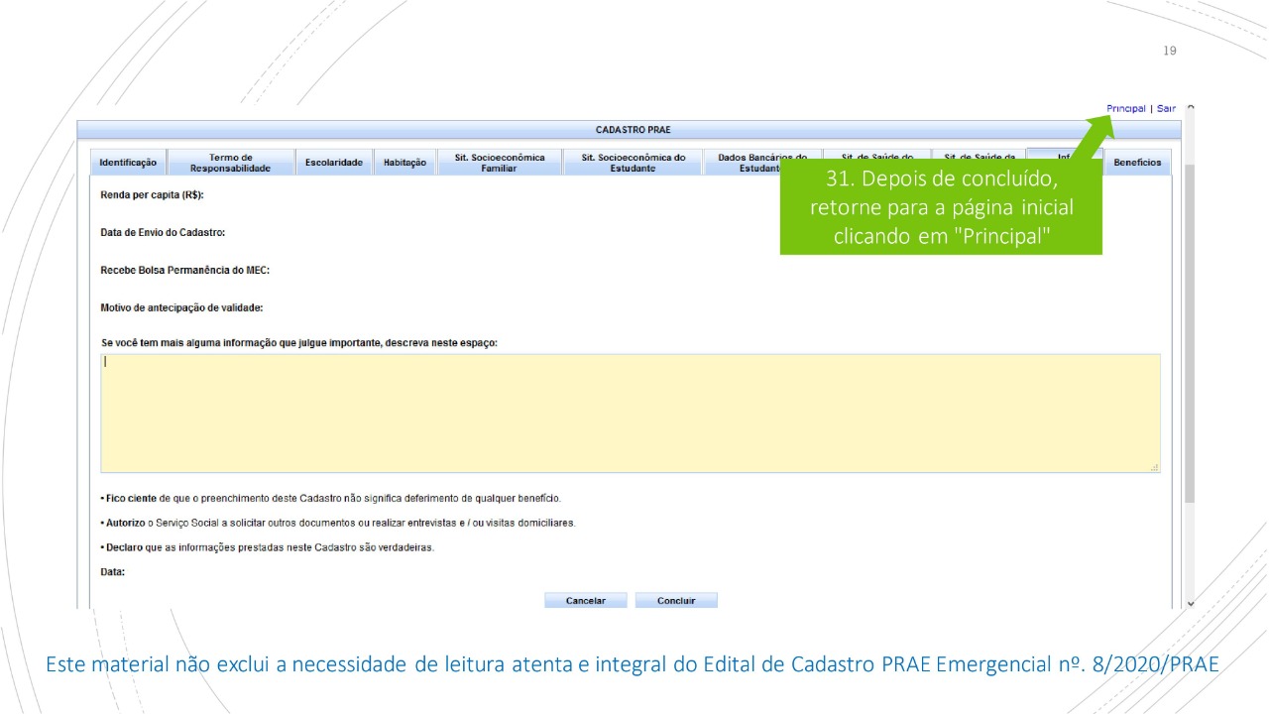Click 'Motivo de antecipação de validade:' label

pyautogui.click(x=181, y=307)
